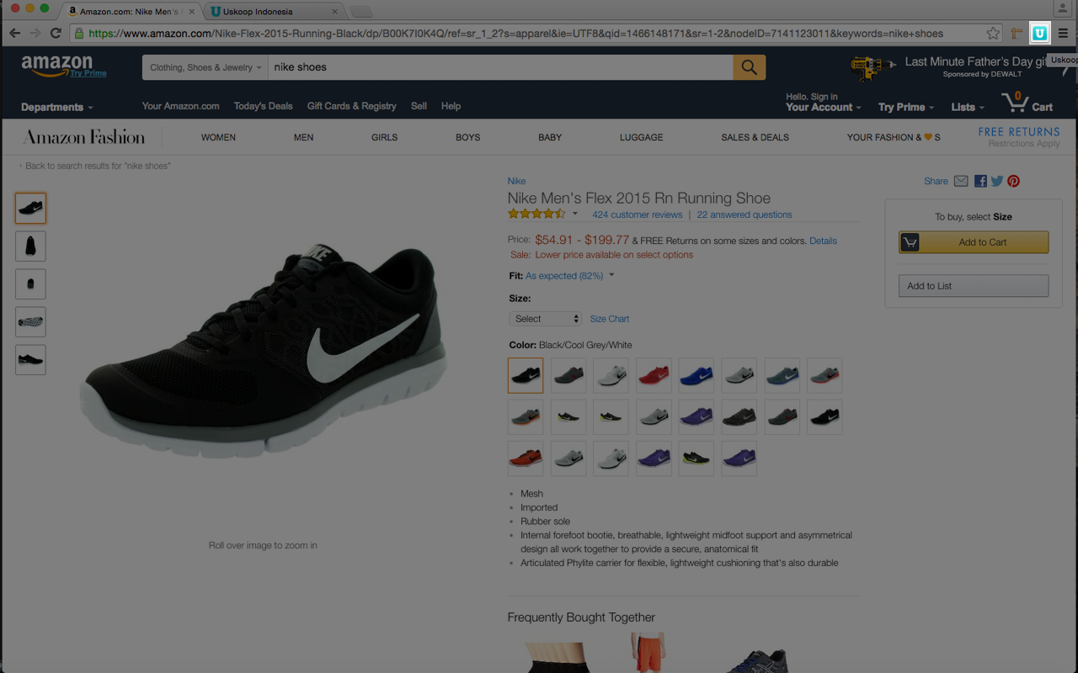Screen dimensions: 1078x673
Task: Open the Try Prime dropdown in header
Action: [906, 107]
